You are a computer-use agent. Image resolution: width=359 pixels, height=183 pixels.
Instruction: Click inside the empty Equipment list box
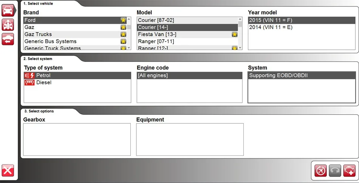[190, 140]
